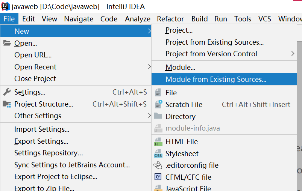Open the Build menu
This screenshot has height=191, width=302.
pyautogui.click(x=200, y=19)
